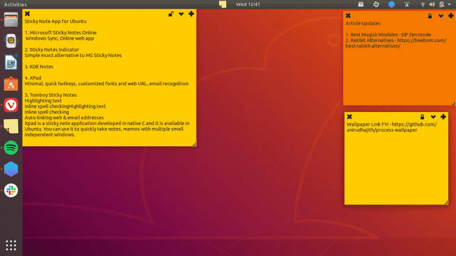This screenshot has height=256, width=456.
Task: Toggle lock on Wallpaper Link note
Action: [422, 117]
